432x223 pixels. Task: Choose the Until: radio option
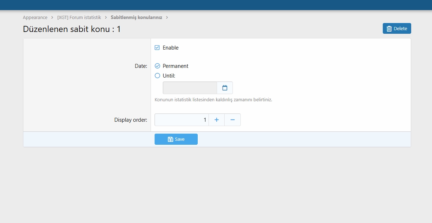(x=157, y=76)
